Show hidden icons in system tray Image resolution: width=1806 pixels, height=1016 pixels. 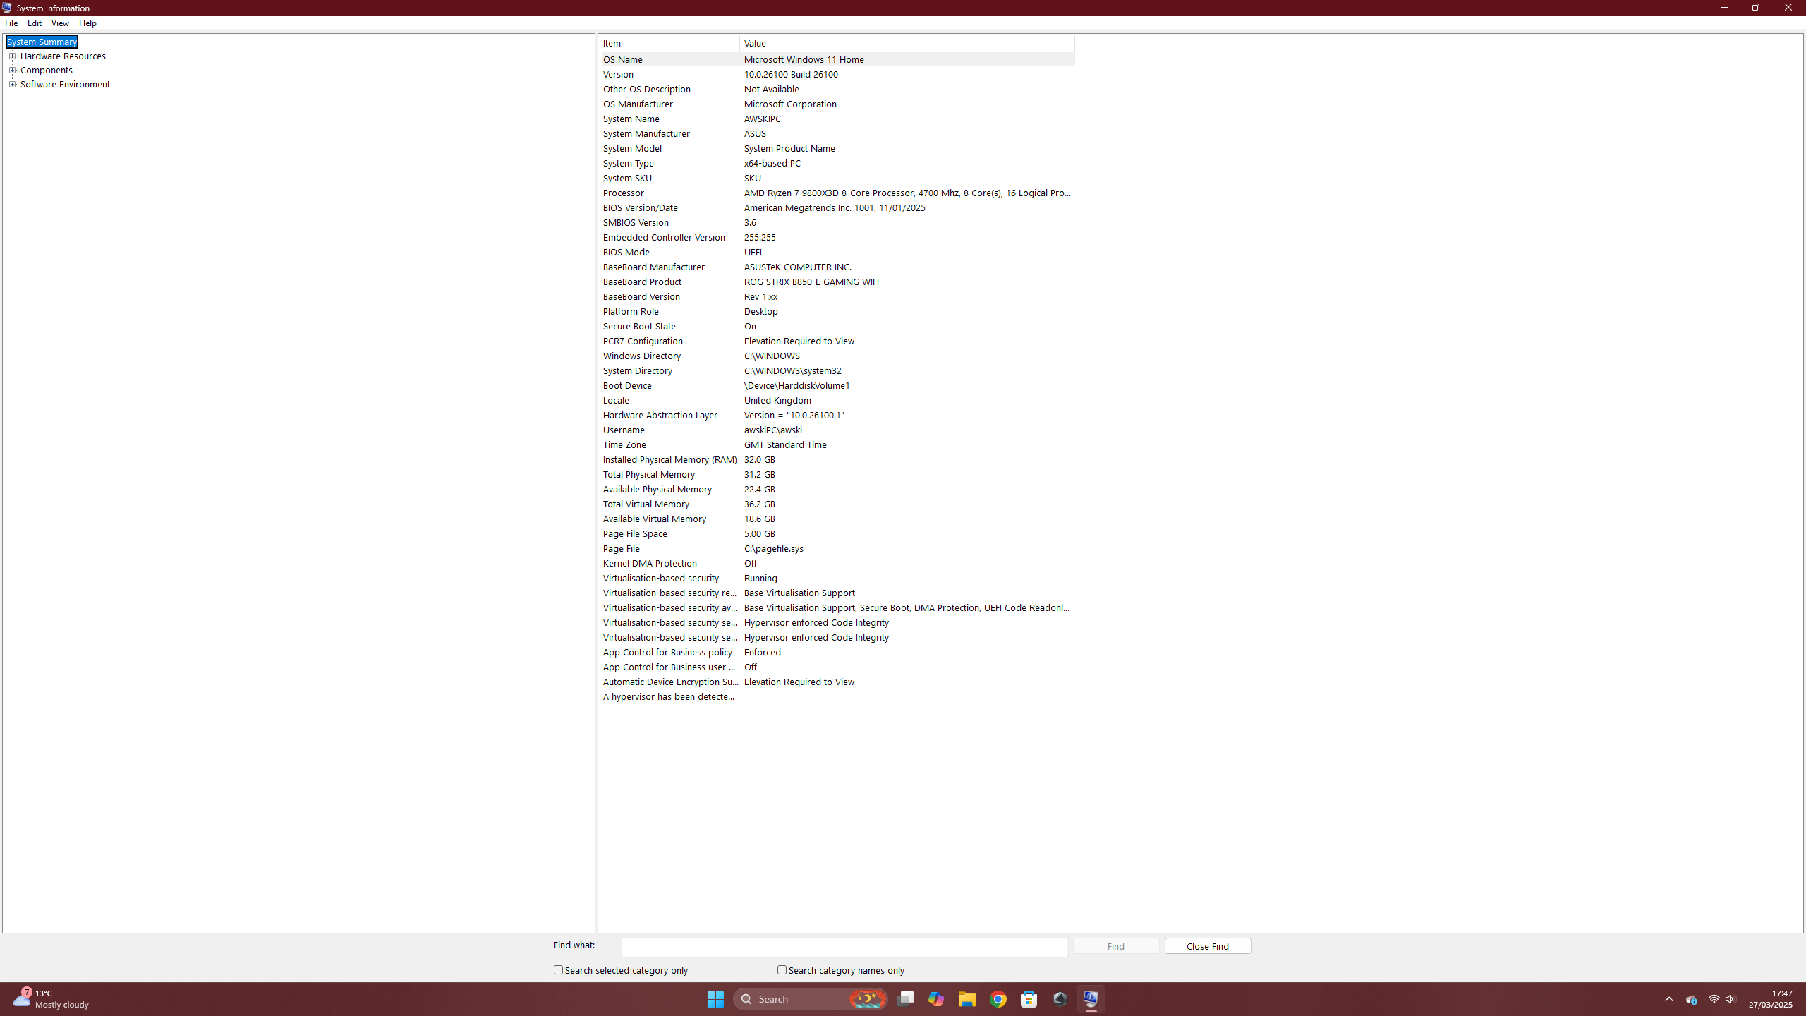1668,999
